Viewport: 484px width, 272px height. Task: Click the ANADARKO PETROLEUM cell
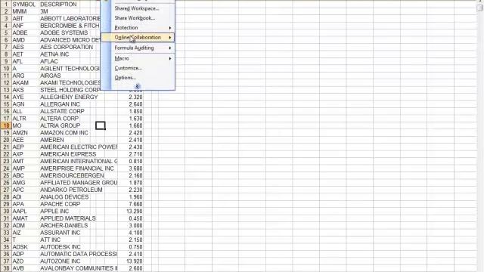[x=71, y=190]
